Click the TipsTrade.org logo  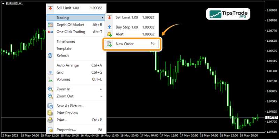pyautogui.click(x=229, y=14)
